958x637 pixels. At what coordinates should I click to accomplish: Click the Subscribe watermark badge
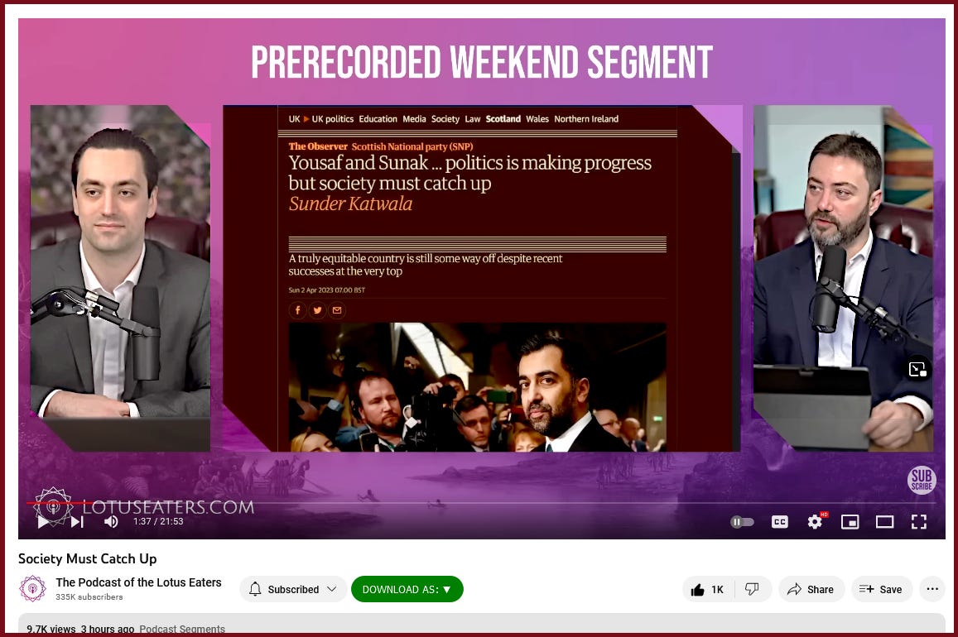coord(922,480)
